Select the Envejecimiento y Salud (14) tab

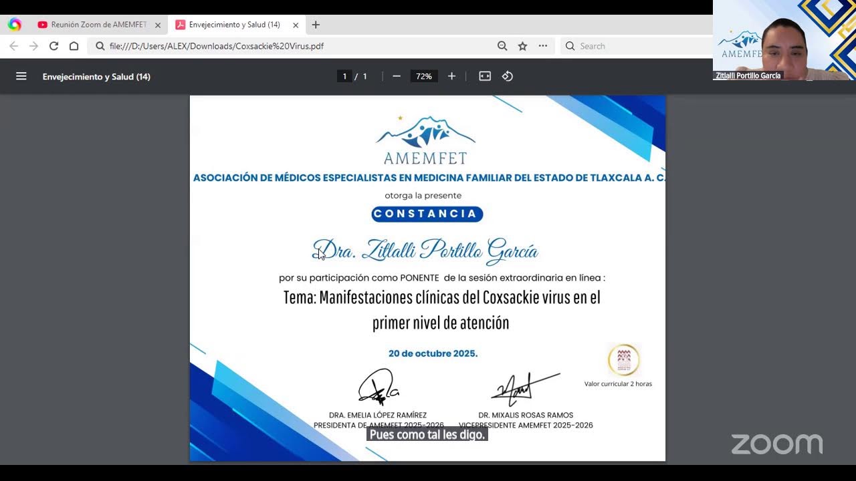(x=236, y=25)
